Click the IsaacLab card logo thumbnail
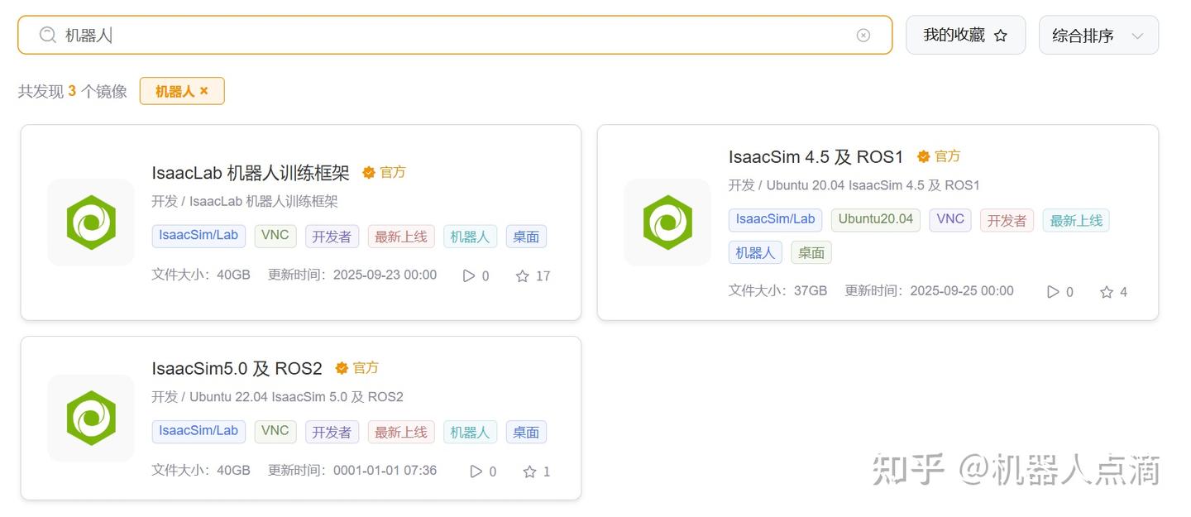1191x517 pixels. (91, 223)
